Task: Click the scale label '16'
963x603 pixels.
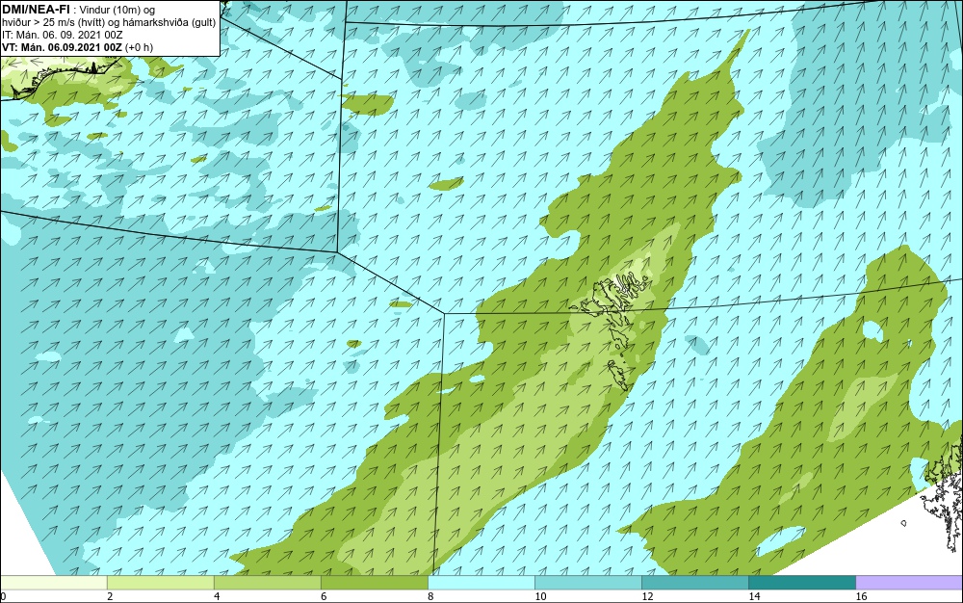Action: click(x=862, y=596)
